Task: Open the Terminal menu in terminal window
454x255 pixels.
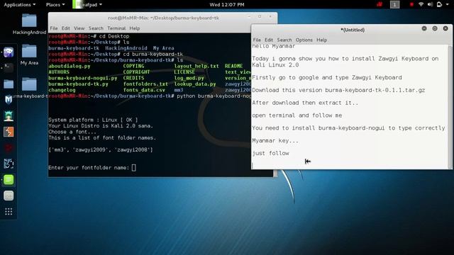Action: click(116, 28)
